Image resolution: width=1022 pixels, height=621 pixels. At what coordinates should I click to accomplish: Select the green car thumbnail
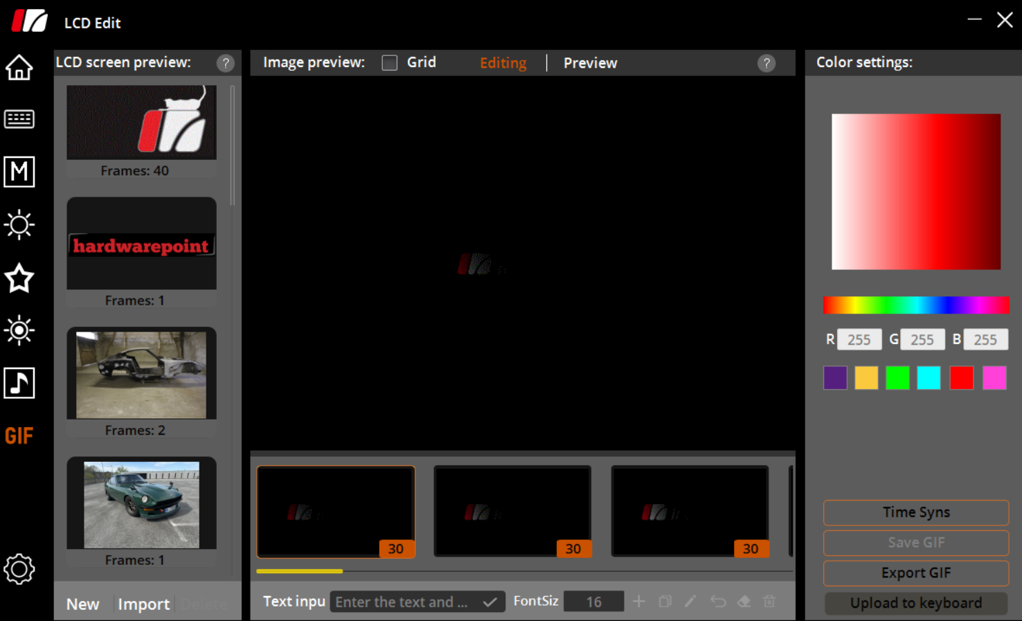[x=141, y=503]
